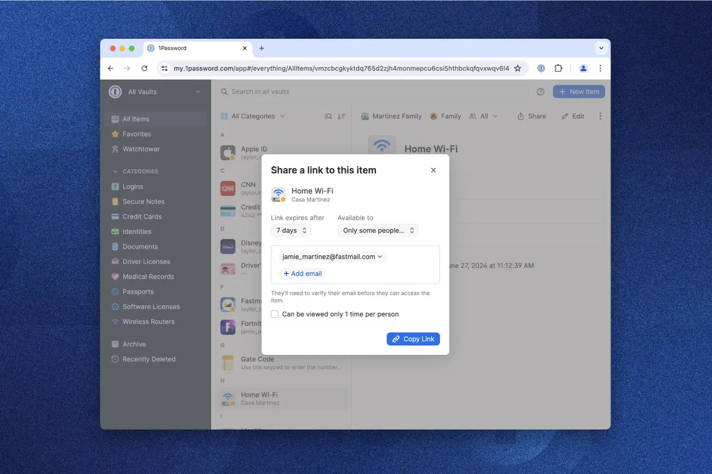Open the All Categories filter dropdown
The height and width of the screenshot is (474, 712).
pyautogui.click(x=253, y=116)
